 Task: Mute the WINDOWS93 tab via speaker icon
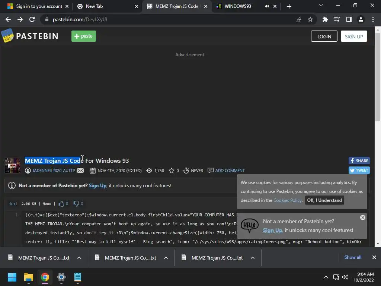(x=267, y=6)
